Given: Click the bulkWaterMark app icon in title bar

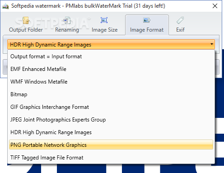Looking at the screenshot, I should point(5,6).
